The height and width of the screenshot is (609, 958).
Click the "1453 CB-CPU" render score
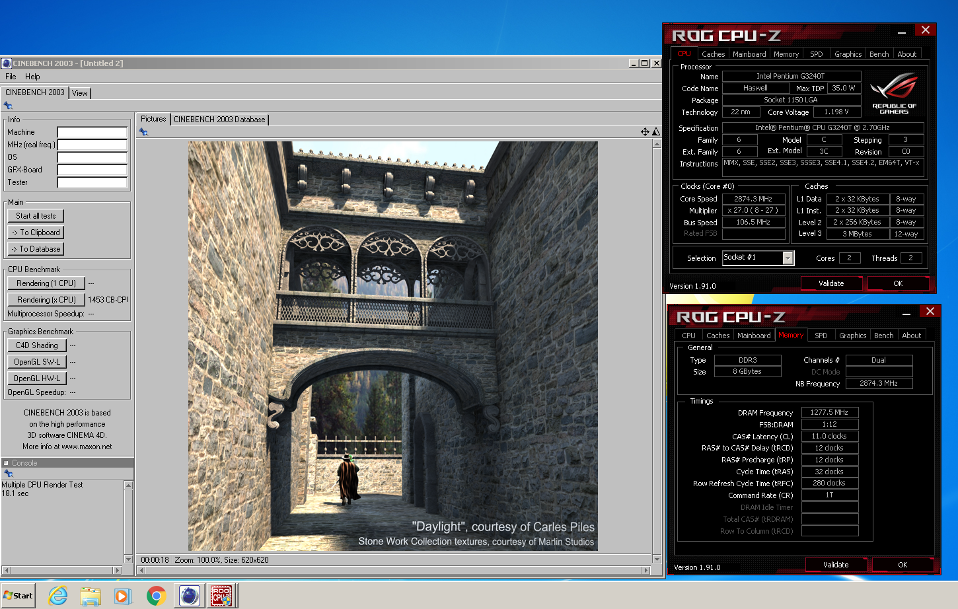[108, 300]
